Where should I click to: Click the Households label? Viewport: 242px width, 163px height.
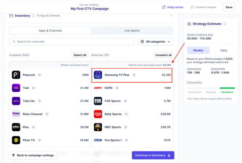pos(218,69)
